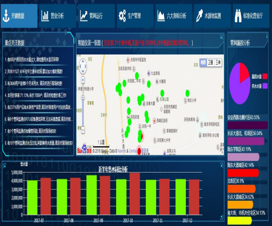Click the 北街区36.9% orange bar

[x=242, y=189]
